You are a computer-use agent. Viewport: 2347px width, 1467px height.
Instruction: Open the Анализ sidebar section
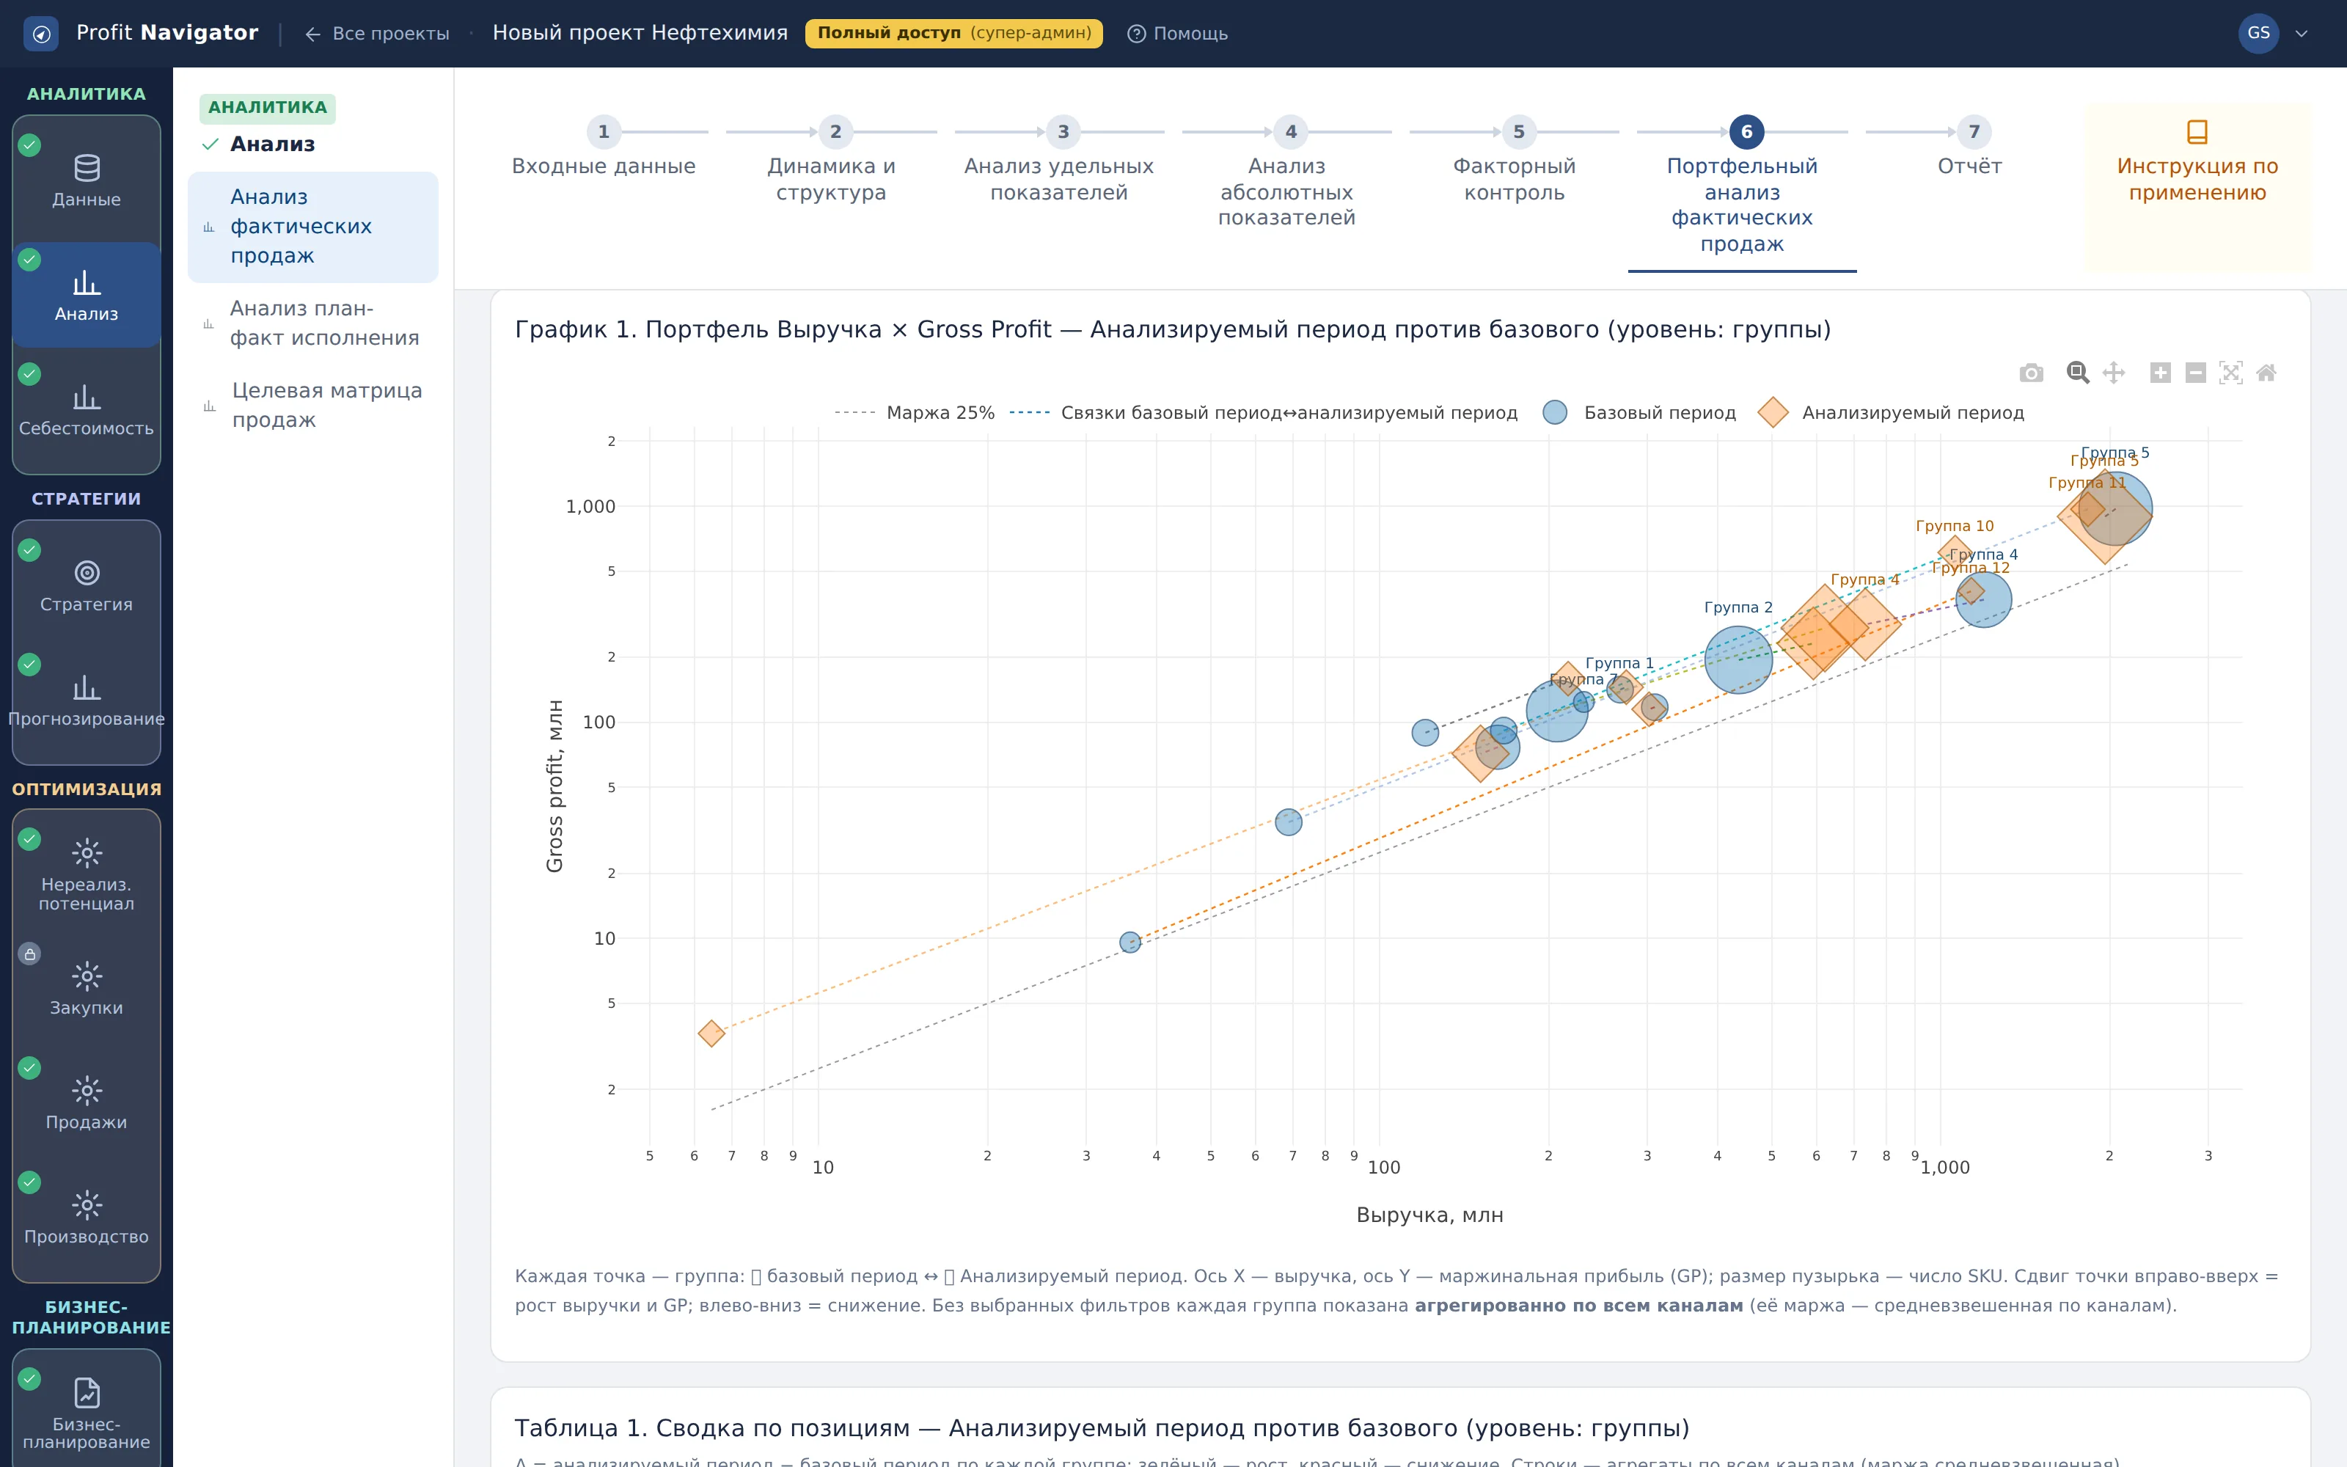pyautogui.click(x=87, y=295)
